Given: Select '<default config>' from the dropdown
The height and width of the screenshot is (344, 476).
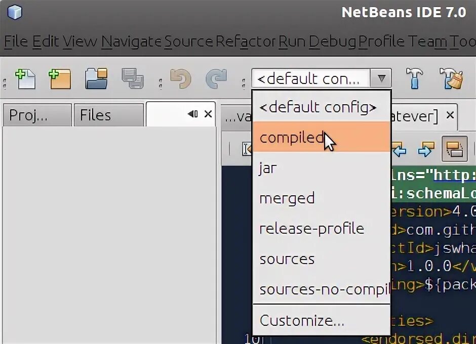Looking at the screenshot, I should pyautogui.click(x=322, y=107).
